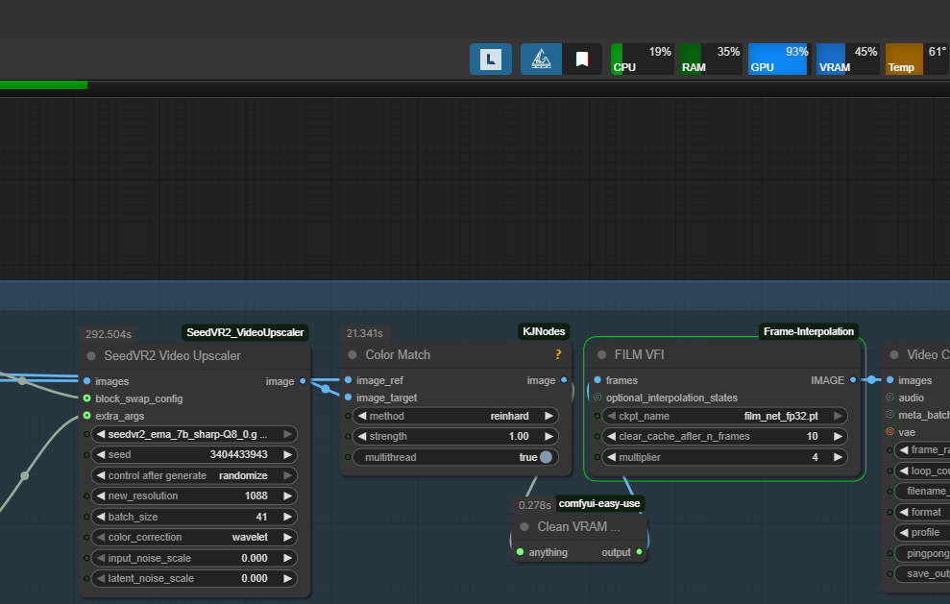Click the white bookmark icon in the top bar
Viewport: 950px width, 604px height.
pyautogui.click(x=581, y=60)
